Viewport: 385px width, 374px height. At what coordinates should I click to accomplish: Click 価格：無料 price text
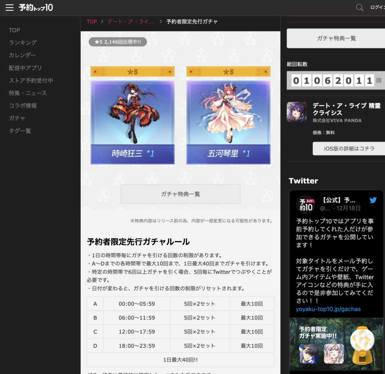point(324,132)
